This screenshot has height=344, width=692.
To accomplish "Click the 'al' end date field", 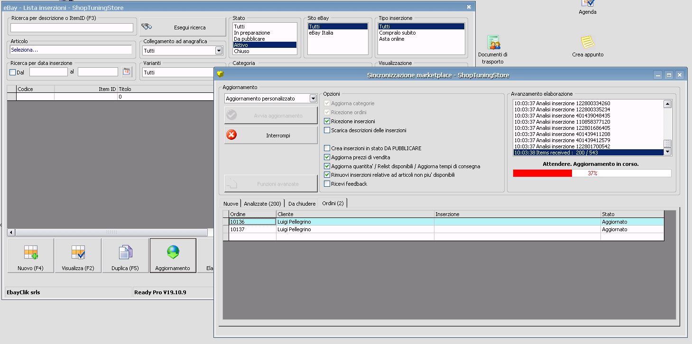I will coord(98,72).
